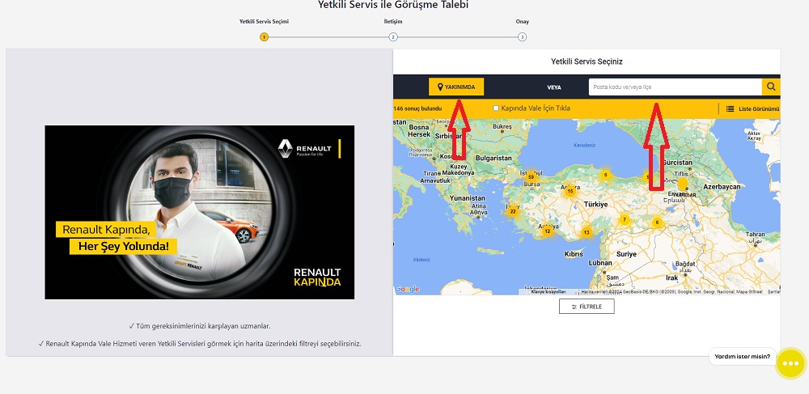Open the map cluster marked 7

pyautogui.click(x=625, y=220)
